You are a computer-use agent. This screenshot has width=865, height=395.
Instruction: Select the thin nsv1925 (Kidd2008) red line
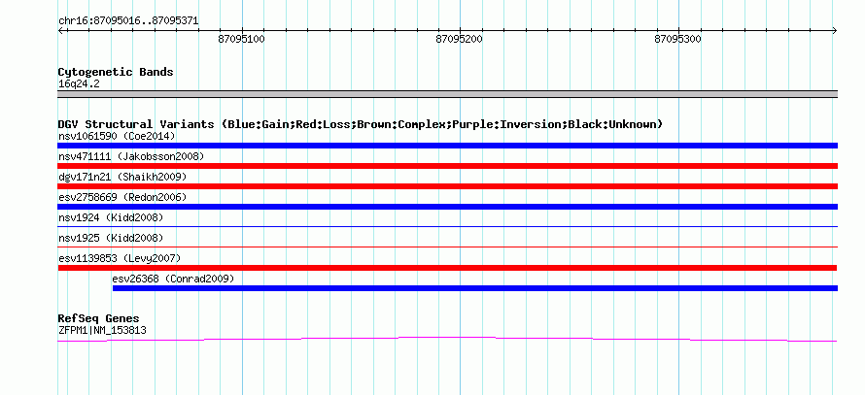(447, 247)
